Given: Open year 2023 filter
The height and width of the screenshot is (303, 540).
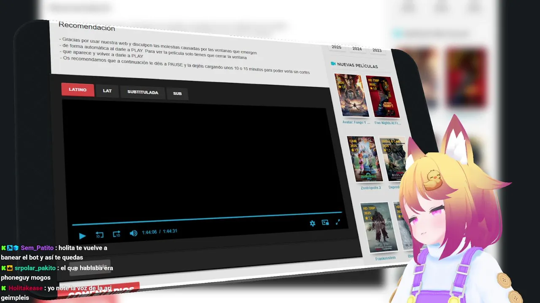Looking at the screenshot, I should tap(377, 50).
